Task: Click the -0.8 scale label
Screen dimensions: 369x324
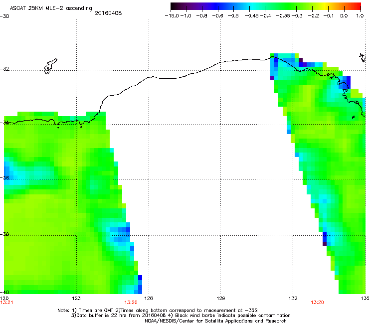Action: 201,16
